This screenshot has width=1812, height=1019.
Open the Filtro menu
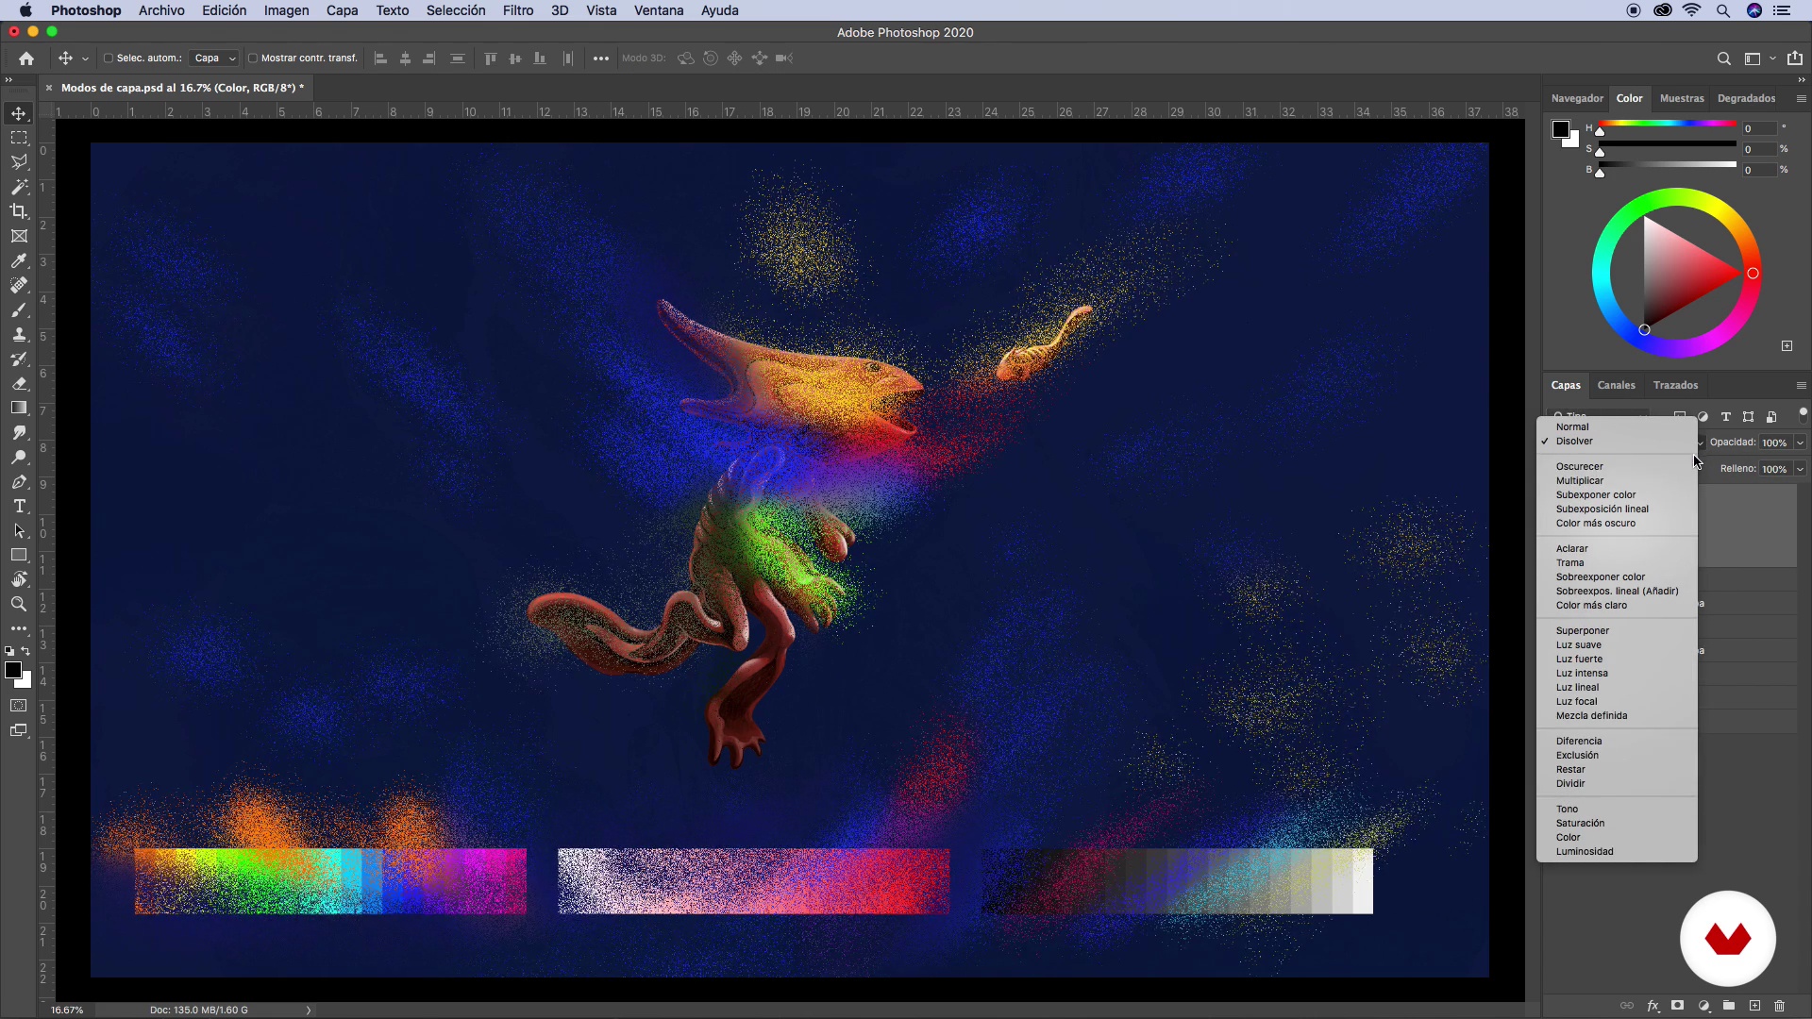click(518, 10)
